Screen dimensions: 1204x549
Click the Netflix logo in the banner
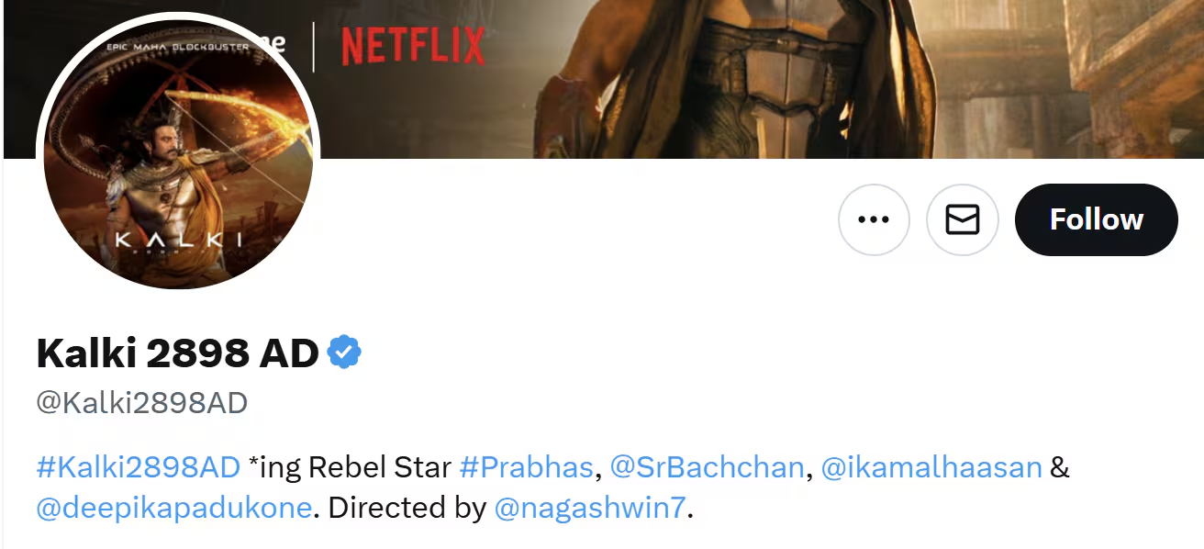412,46
